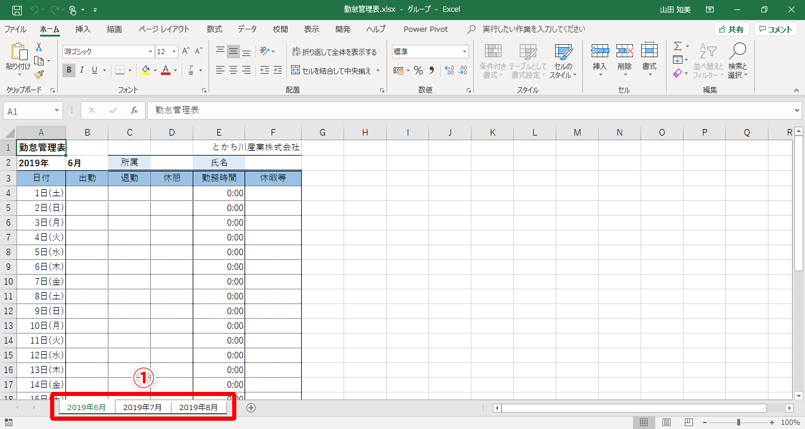Open the font name dropdown (游ゴシック)
805x429 pixels.
tap(149, 52)
